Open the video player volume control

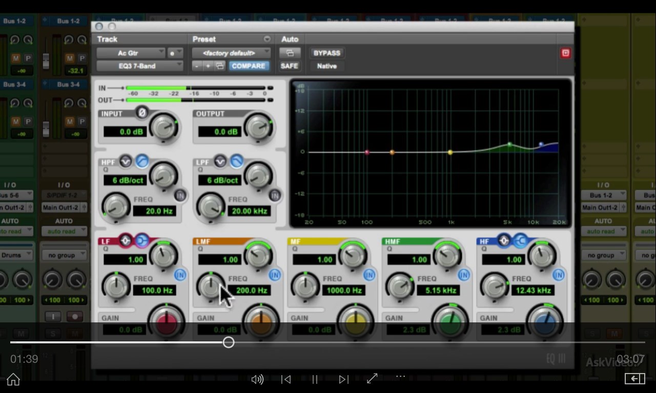[257, 379]
